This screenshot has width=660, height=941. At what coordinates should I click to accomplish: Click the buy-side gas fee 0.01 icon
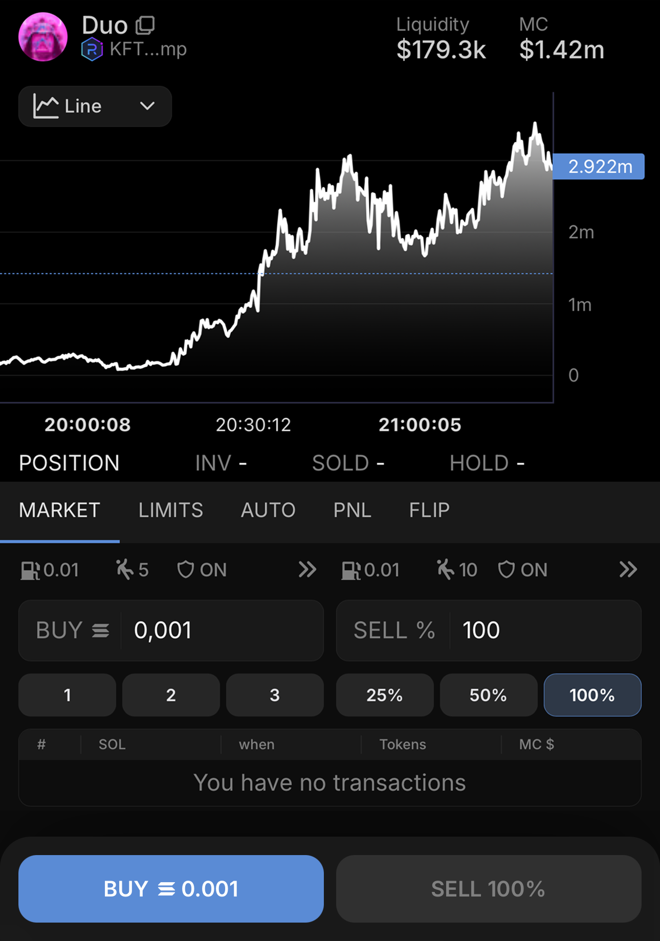(x=30, y=570)
